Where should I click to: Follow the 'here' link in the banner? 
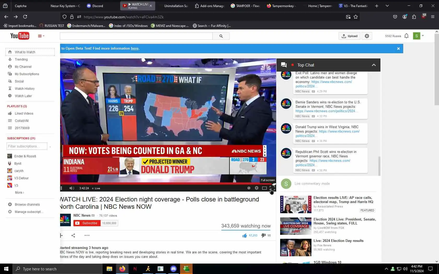[135, 48]
